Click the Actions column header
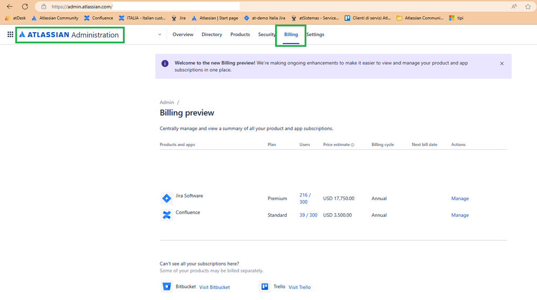The image size is (537, 300). click(458, 145)
